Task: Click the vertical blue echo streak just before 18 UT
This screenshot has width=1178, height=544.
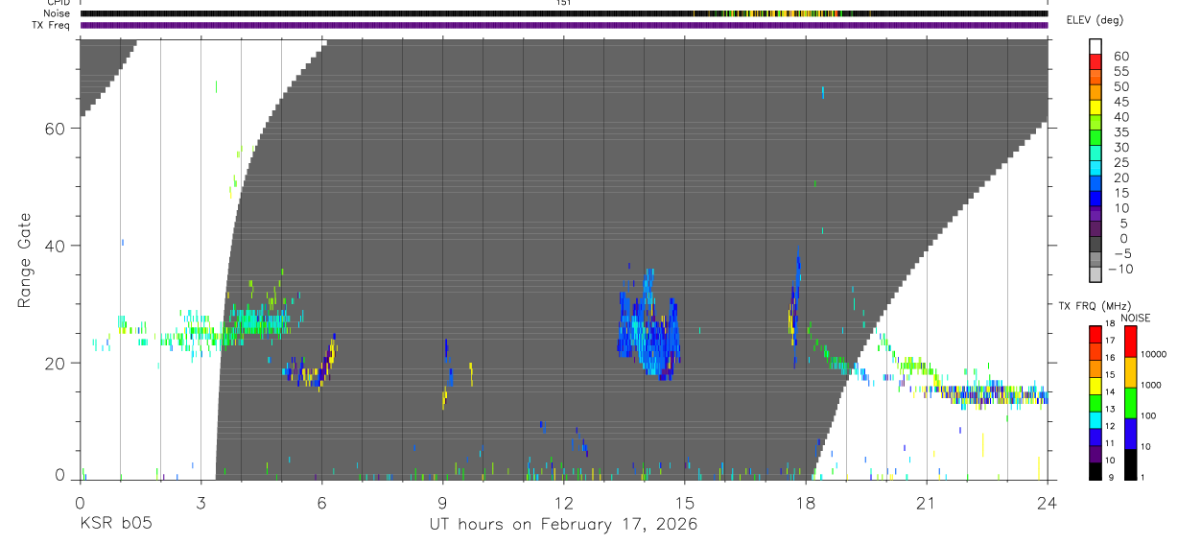Action: pos(795,307)
